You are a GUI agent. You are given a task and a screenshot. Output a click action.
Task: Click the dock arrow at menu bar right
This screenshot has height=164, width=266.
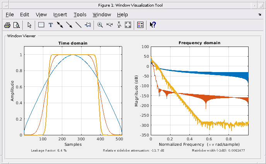260,15
